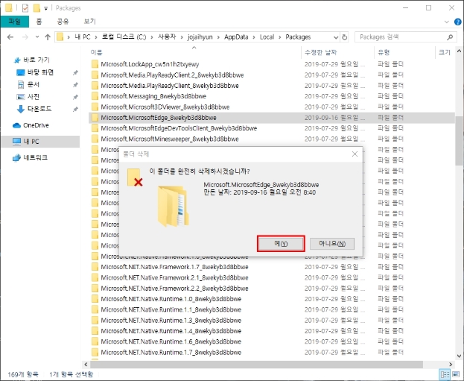This screenshot has height=381, width=464.
Task: Click 사용자 in the address breadcrumb
Action: pos(167,37)
